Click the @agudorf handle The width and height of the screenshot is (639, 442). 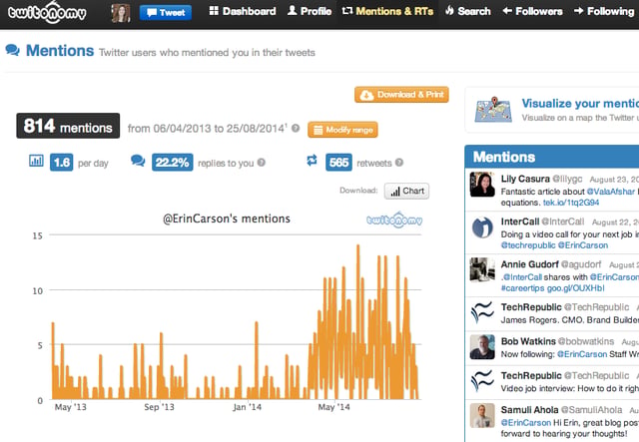coord(581,264)
